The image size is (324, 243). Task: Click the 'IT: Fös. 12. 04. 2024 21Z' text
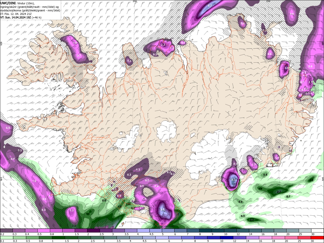click(16, 14)
